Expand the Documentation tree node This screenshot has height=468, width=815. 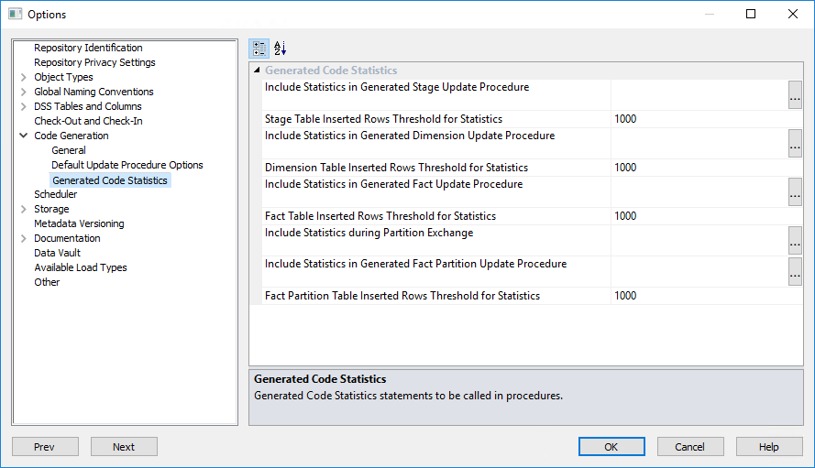[x=23, y=238]
